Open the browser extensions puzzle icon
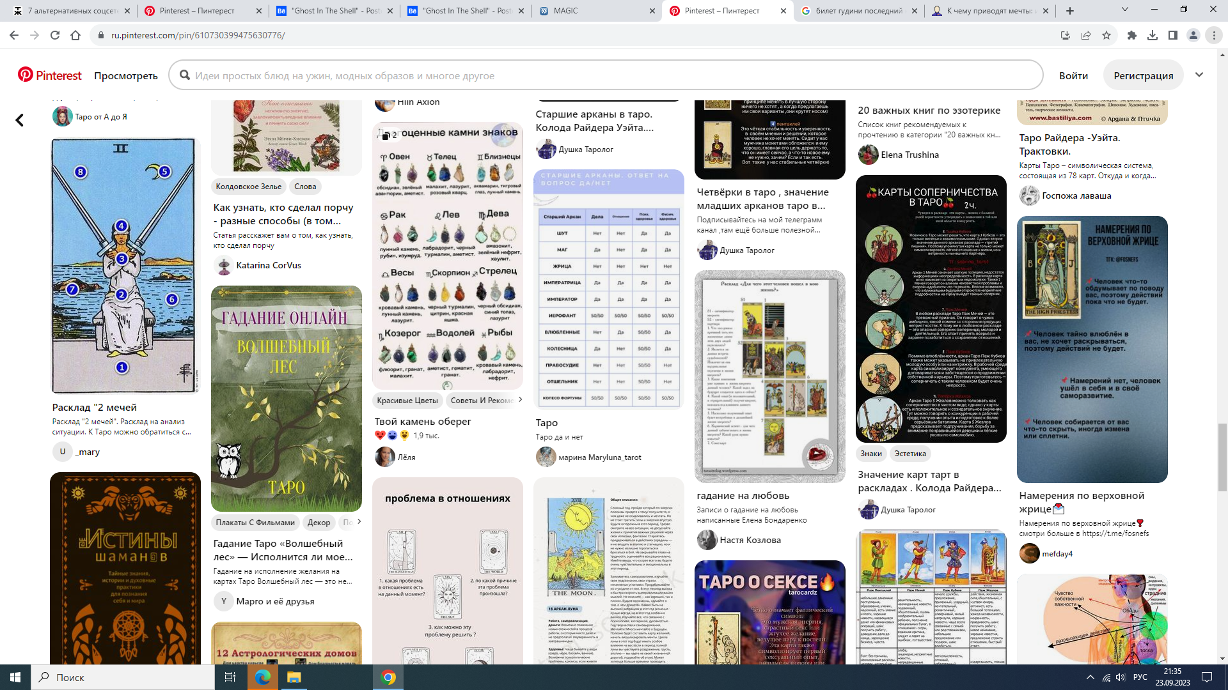Image resolution: width=1228 pixels, height=690 pixels. (x=1132, y=35)
